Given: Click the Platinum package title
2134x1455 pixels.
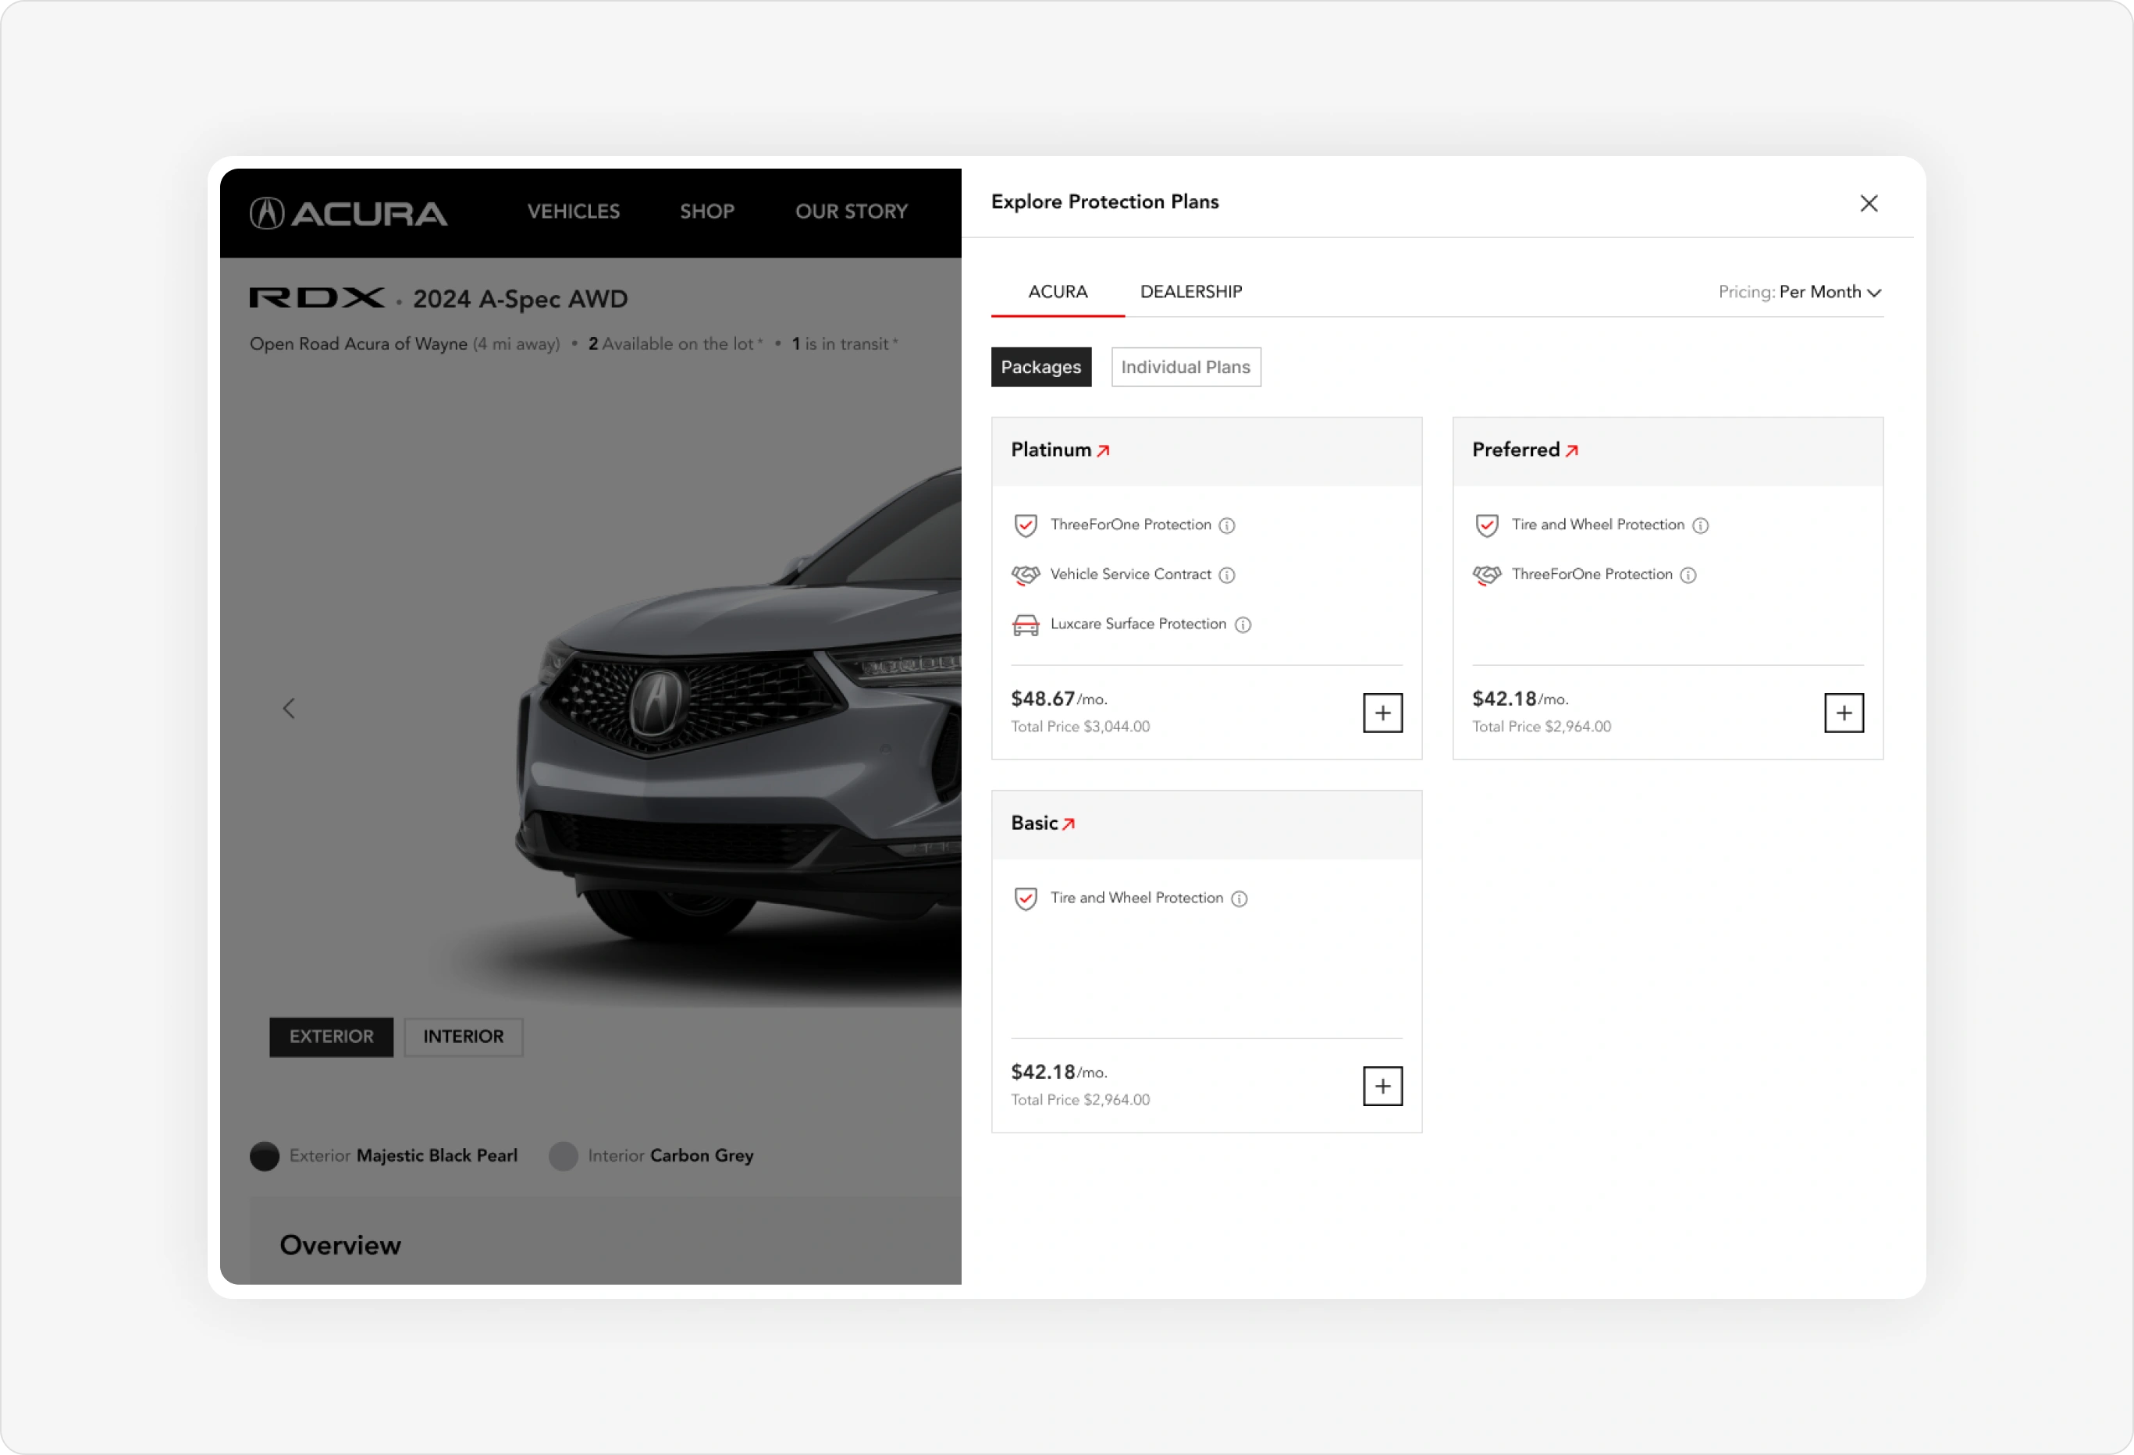Looking at the screenshot, I should pos(1051,450).
